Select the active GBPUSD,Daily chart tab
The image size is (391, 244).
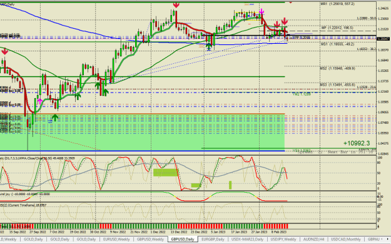[183, 239]
